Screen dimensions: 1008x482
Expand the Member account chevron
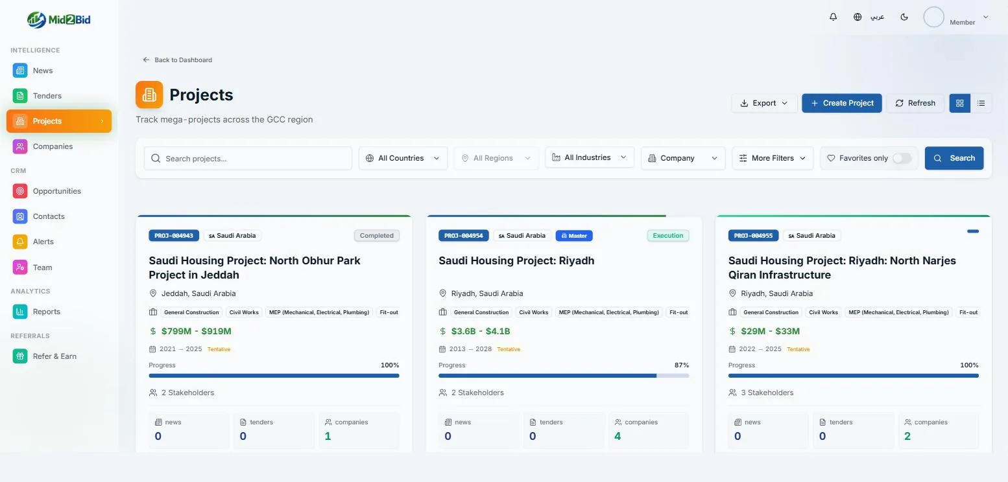(986, 17)
